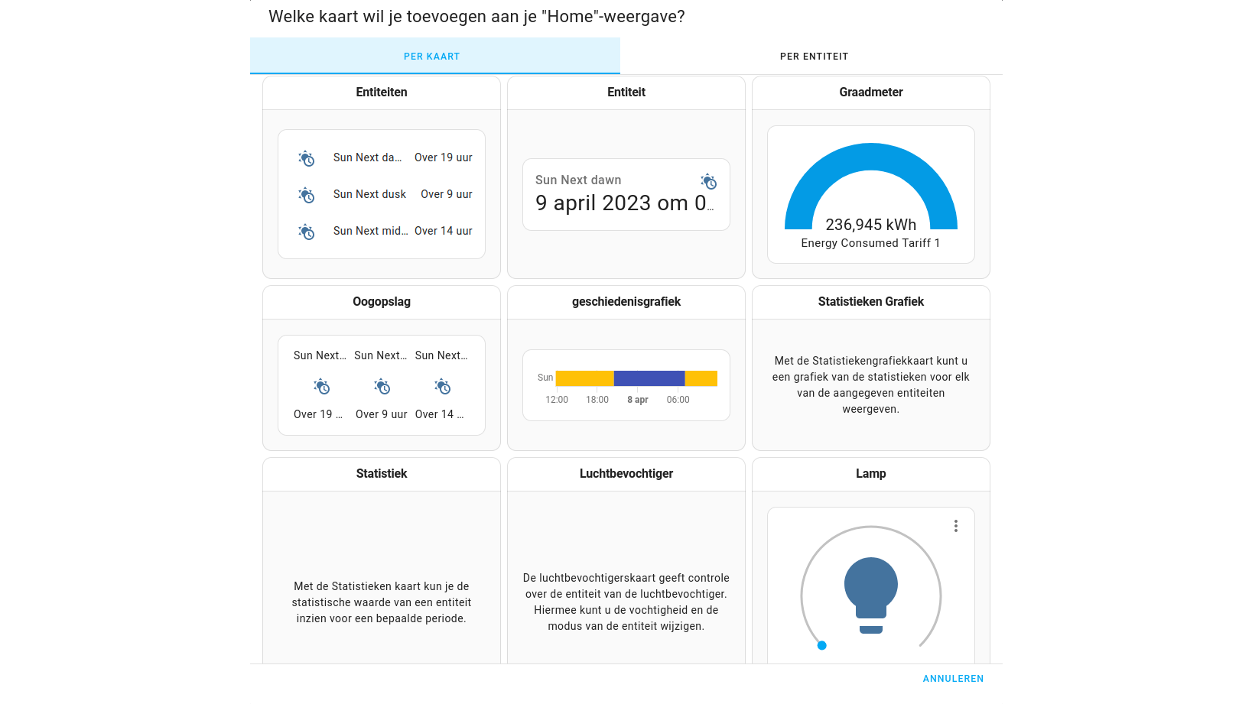The image size is (1252, 704).
Task: Click the light bulb icon in the Lamp card
Action: coord(871,595)
